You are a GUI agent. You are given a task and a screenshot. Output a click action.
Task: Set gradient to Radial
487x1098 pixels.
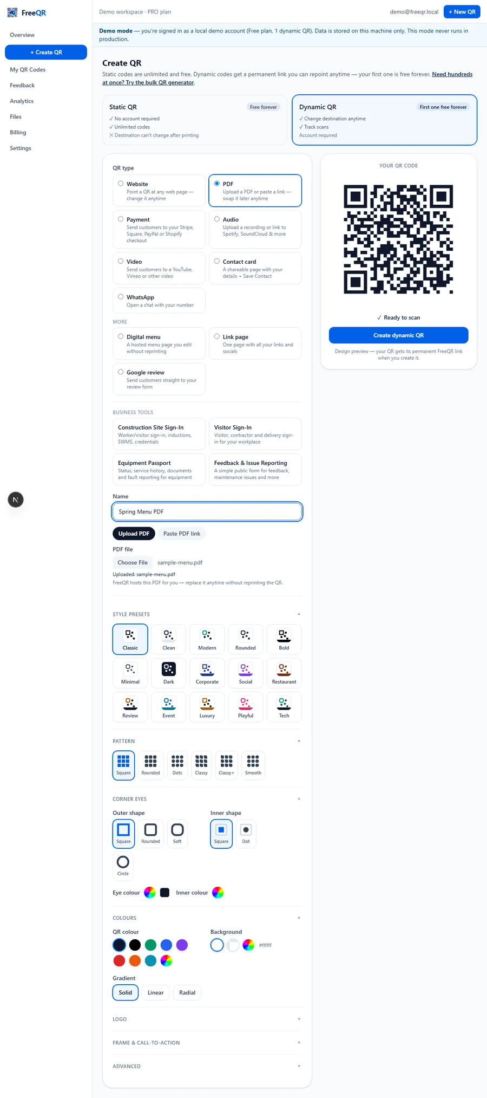(187, 992)
